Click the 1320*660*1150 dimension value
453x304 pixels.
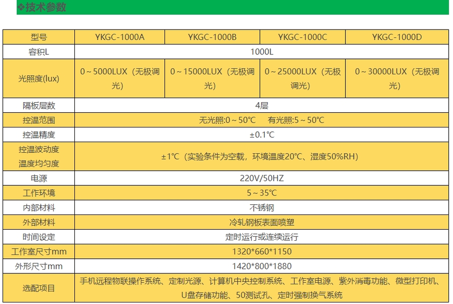point(262,252)
